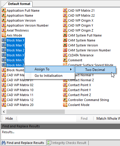
Task: Click the Application Name parameter icon
Action: (4, 15)
